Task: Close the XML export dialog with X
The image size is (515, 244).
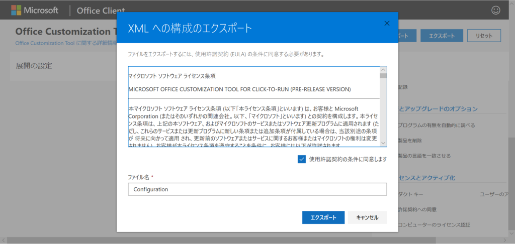Action: click(387, 23)
